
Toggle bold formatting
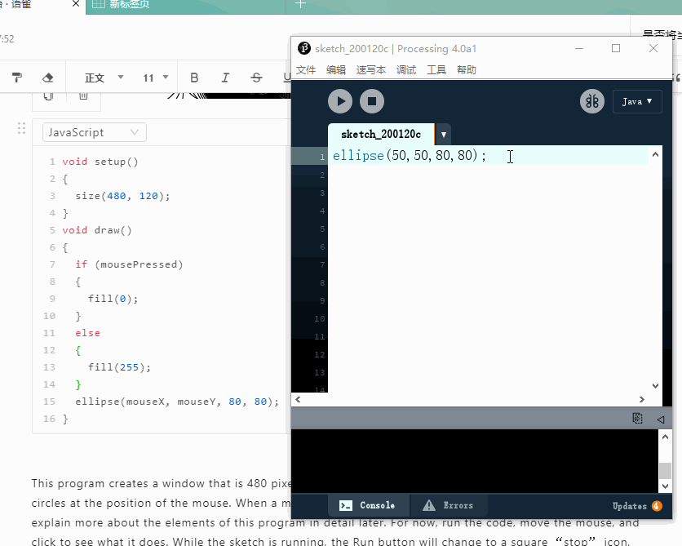pyautogui.click(x=194, y=78)
